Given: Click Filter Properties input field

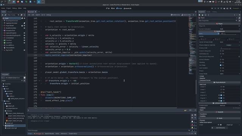Looking at the screenshot, I should (x=218, y=21).
